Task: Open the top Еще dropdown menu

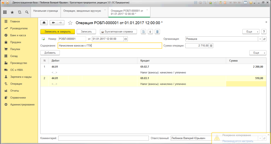Action: pos(251,32)
